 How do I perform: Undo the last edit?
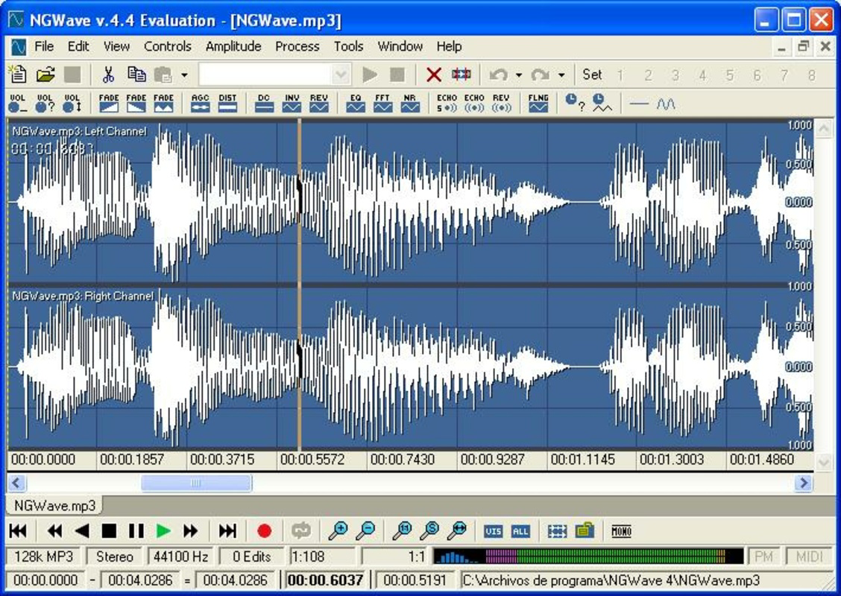click(499, 74)
